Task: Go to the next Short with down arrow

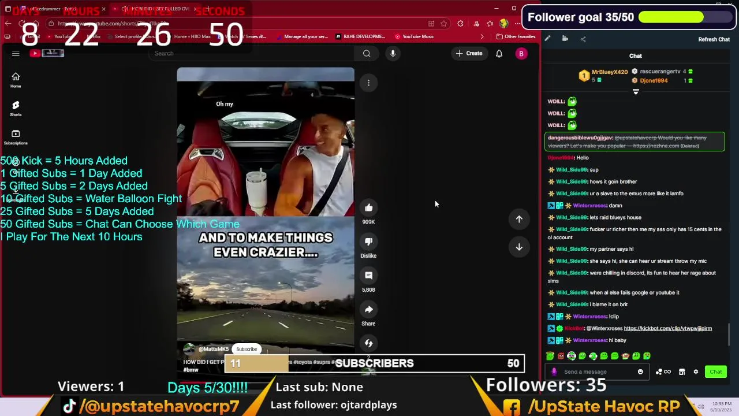Action: coord(519,247)
